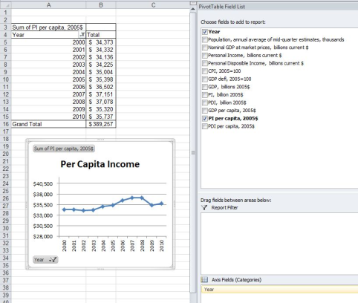Check the PI, billion 2005$ field
The height and width of the screenshot is (303, 358).
(205, 95)
